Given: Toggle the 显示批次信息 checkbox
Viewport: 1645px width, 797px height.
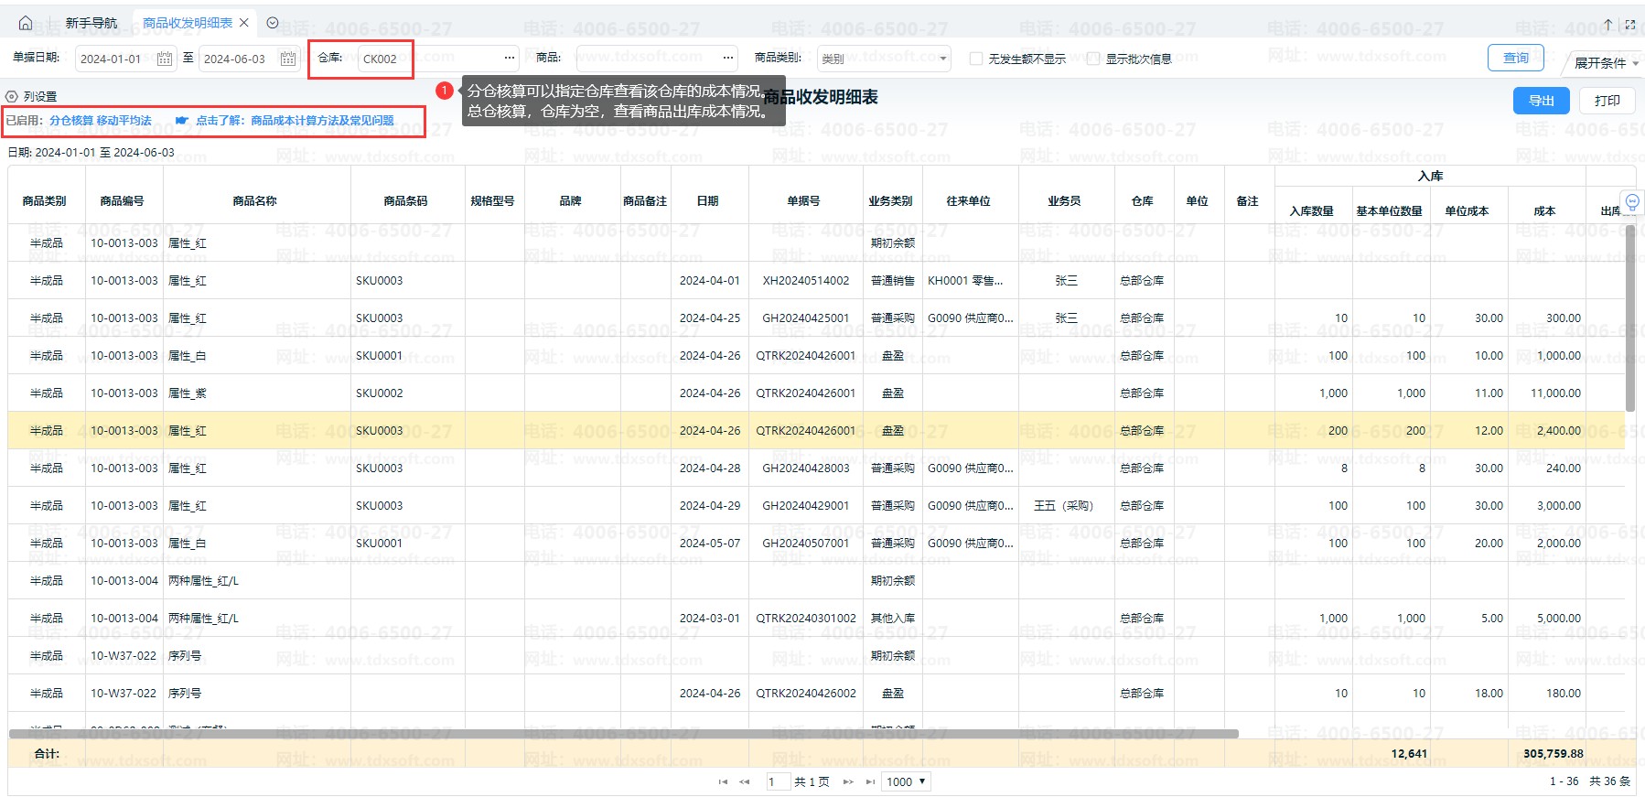Looking at the screenshot, I should [1093, 59].
